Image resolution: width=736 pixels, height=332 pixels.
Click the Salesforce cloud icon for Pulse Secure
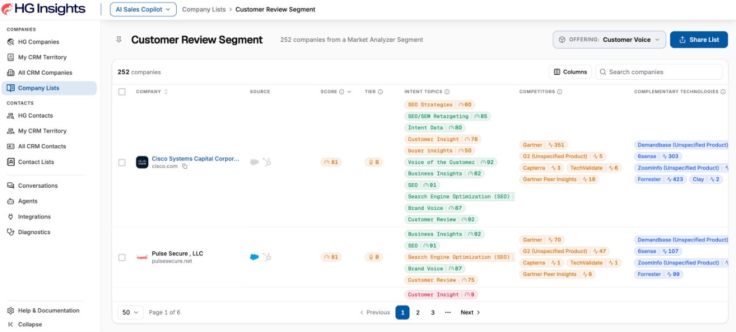[254, 257]
